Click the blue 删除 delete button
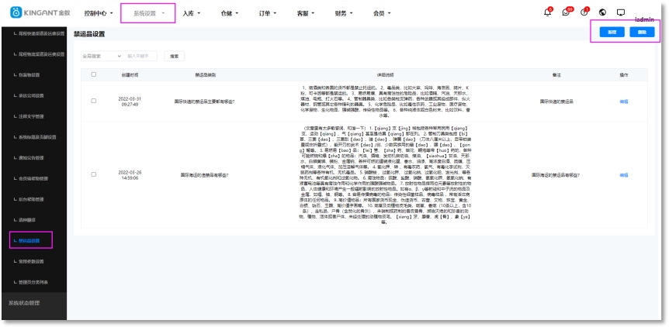This screenshot has height=327, width=669. click(642, 32)
